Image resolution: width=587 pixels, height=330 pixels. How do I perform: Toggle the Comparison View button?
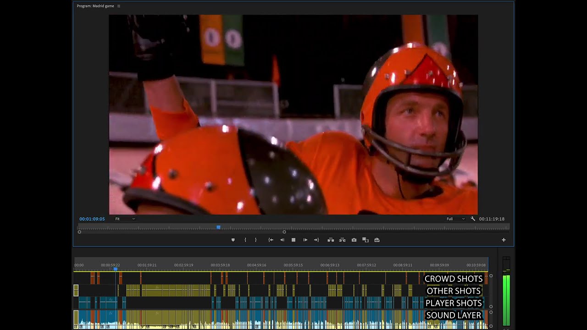coord(365,240)
